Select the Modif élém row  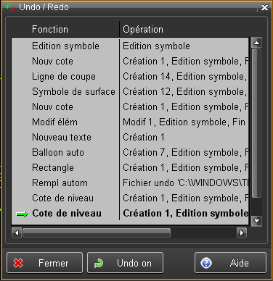pos(130,122)
